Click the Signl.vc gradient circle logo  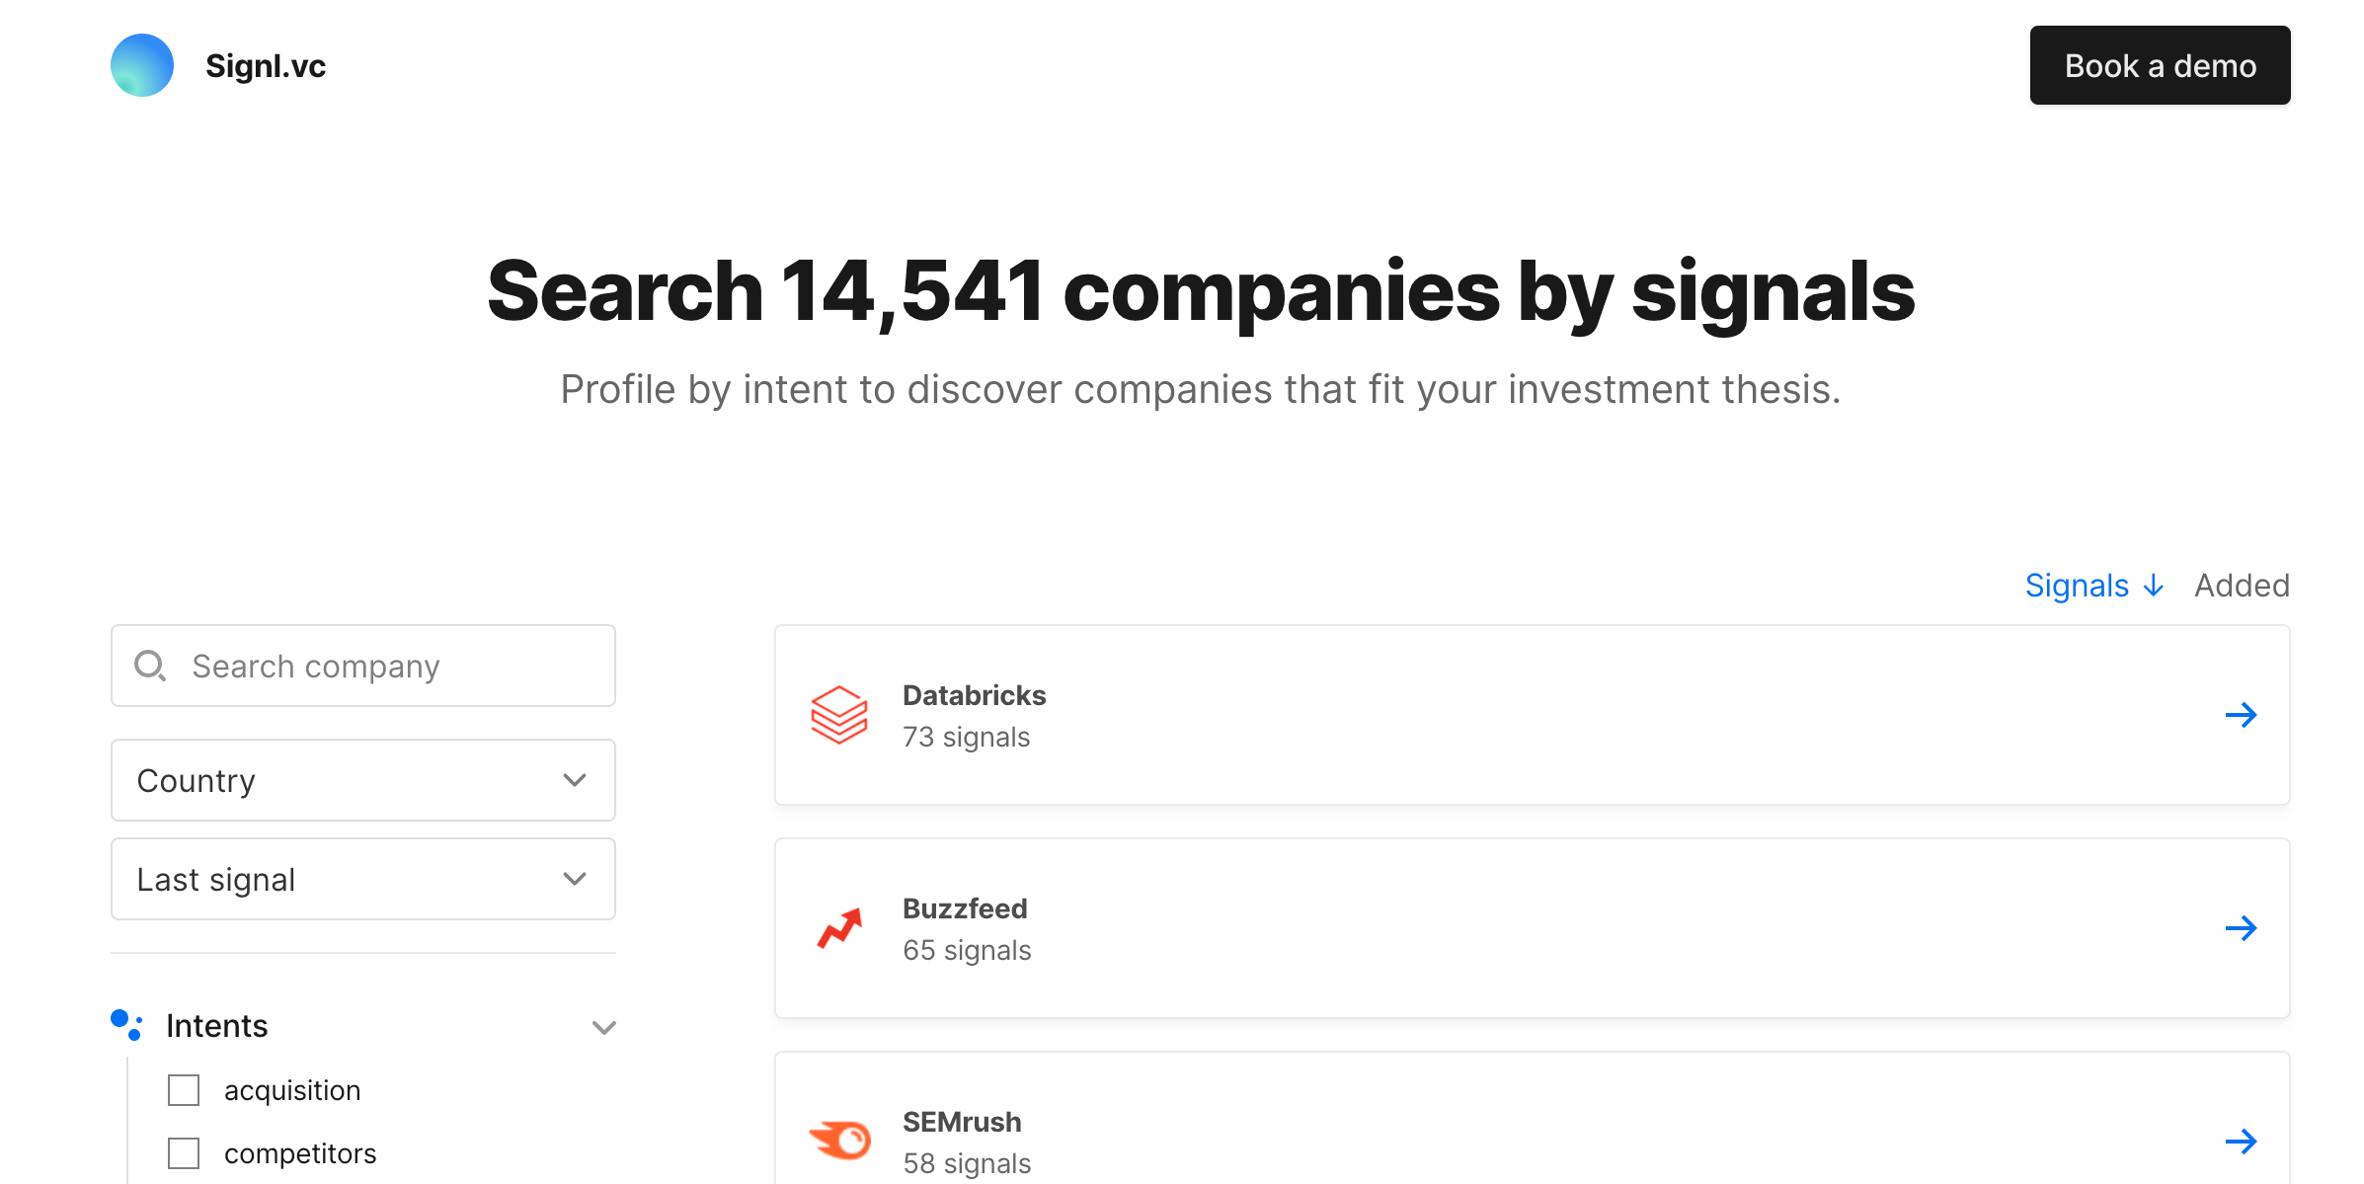142,65
